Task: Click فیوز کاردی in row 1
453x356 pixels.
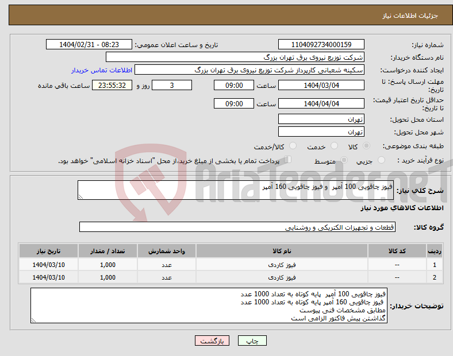Action: pos(282,265)
